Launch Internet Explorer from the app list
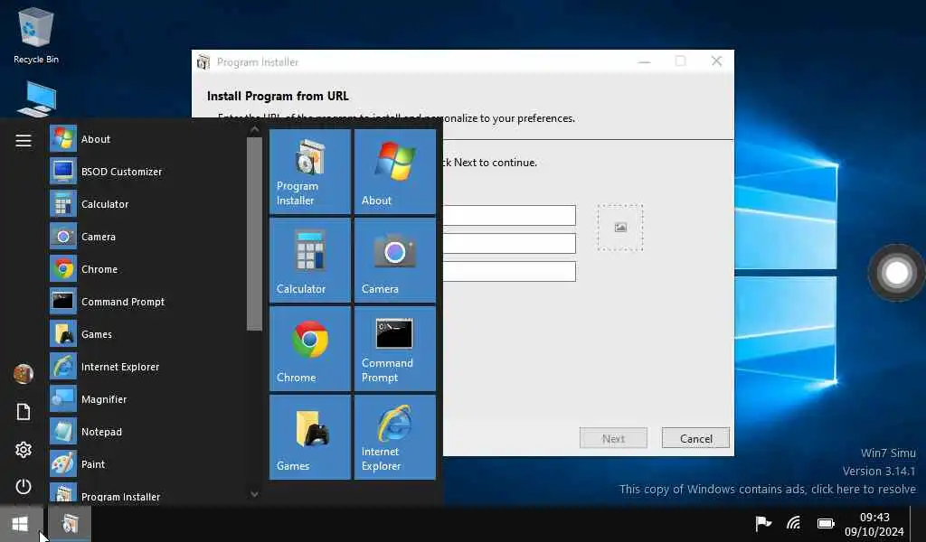This screenshot has height=542, width=926. pyautogui.click(x=145, y=366)
